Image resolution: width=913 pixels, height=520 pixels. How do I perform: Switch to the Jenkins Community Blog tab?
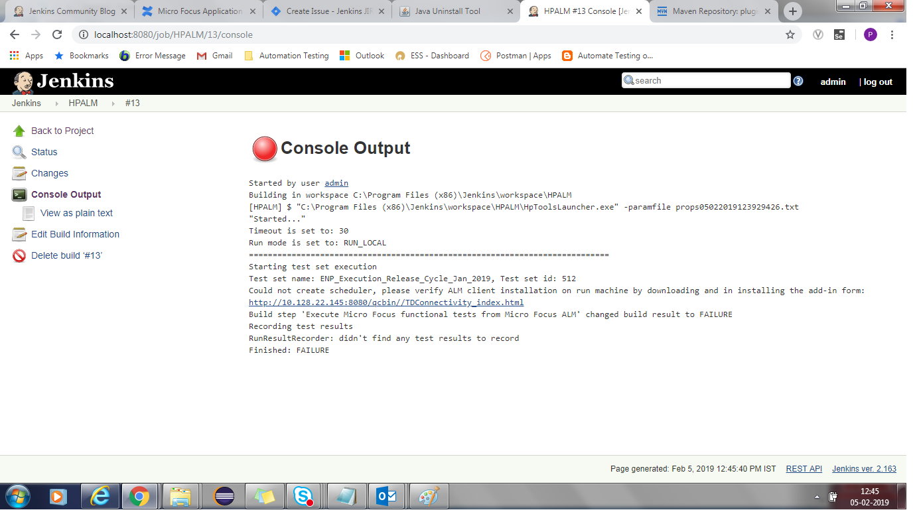click(x=65, y=11)
